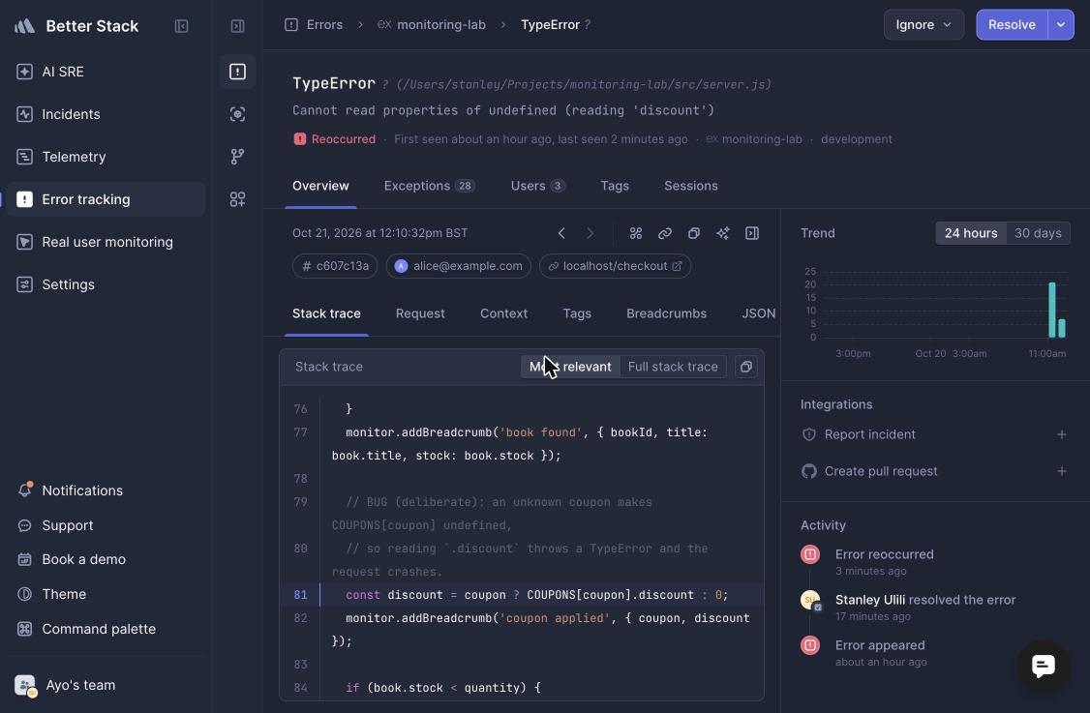Click the command-key icon in the exception toolbar
1090x713 pixels.
click(636, 233)
